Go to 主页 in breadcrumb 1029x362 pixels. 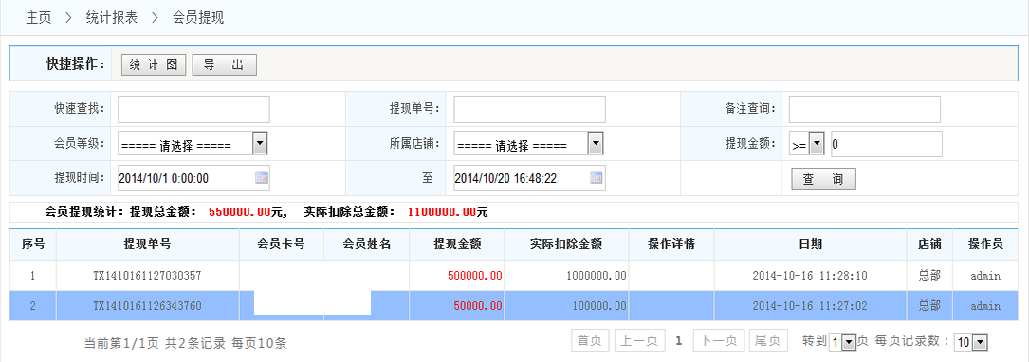pyautogui.click(x=39, y=18)
